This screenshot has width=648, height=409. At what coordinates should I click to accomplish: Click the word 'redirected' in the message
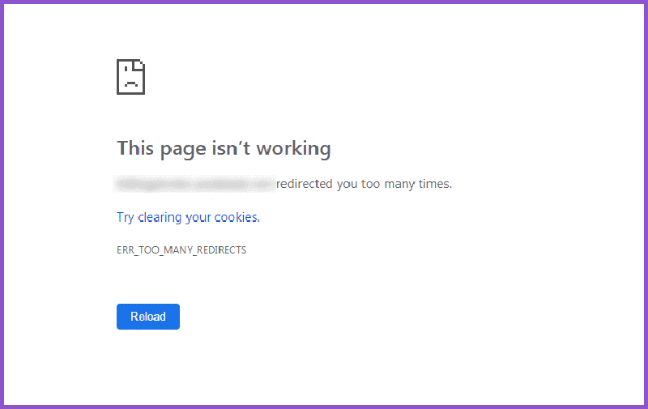tap(305, 184)
